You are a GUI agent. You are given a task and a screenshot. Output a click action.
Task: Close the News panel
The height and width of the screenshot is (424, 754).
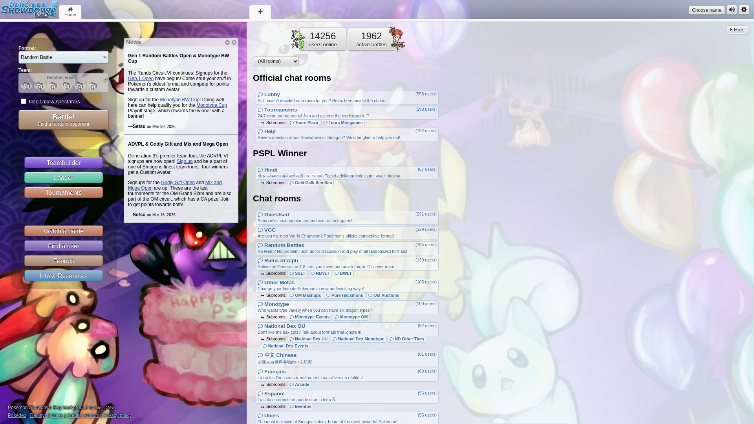(x=234, y=42)
